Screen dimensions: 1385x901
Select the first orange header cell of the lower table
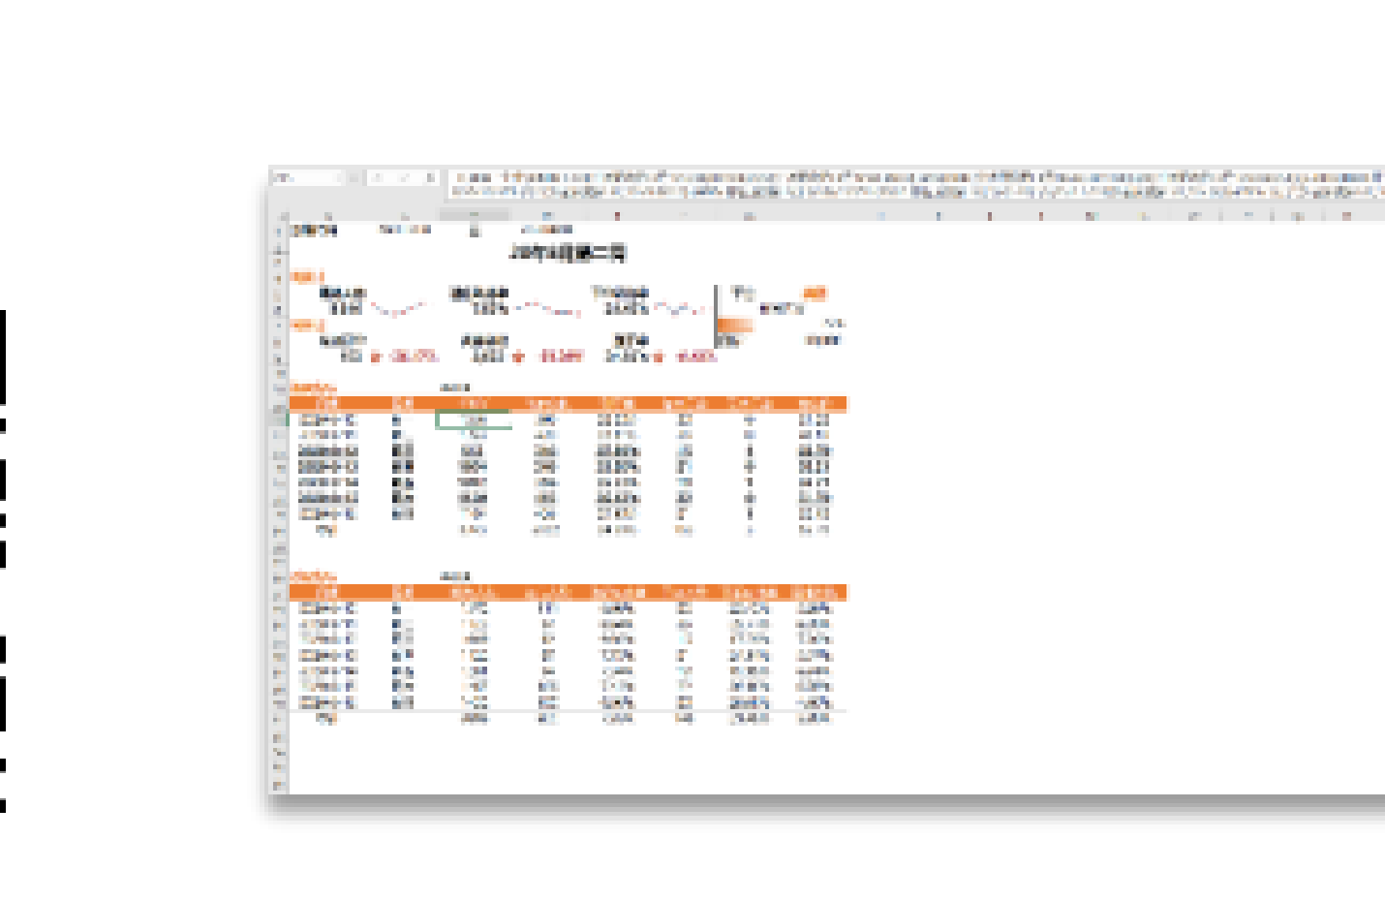328,592
